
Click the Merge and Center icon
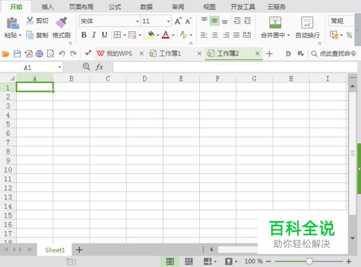275,22
